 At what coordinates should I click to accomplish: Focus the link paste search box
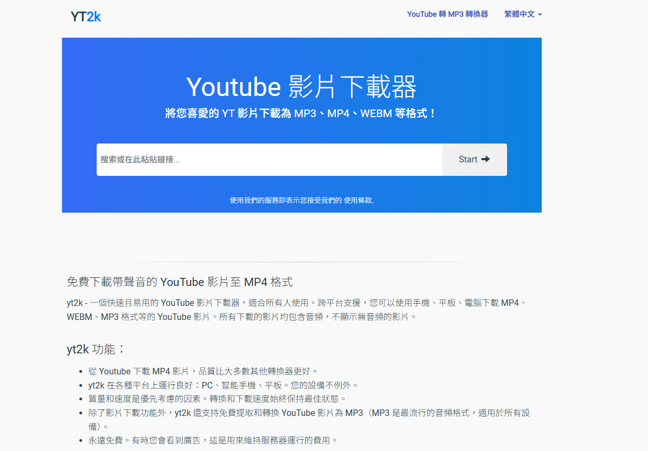(243, 159)
